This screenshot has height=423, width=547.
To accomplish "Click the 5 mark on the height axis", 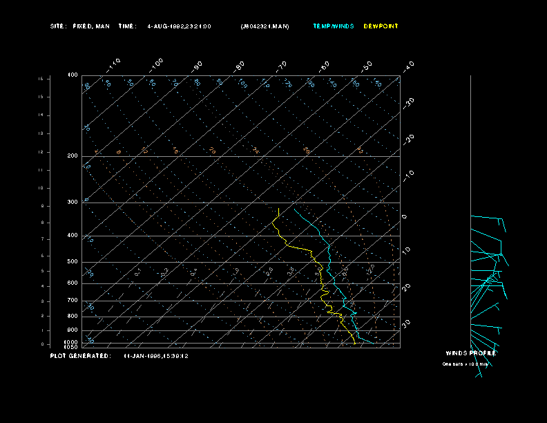I will (43, 271).
